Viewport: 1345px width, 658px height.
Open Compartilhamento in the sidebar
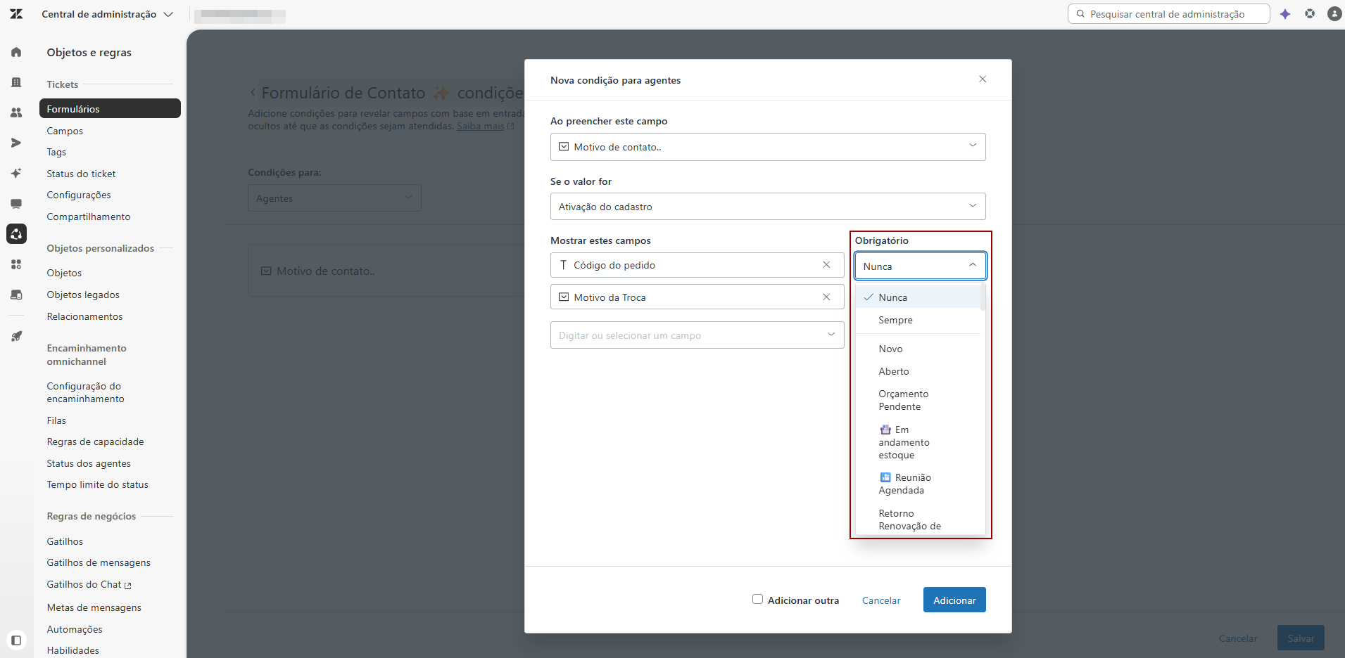coord(89,217)
